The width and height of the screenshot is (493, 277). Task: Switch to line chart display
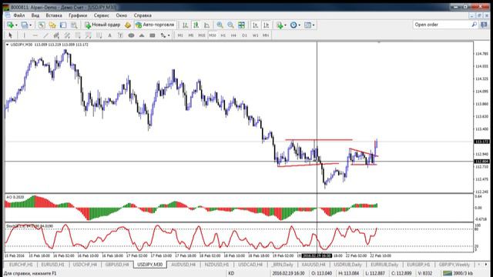pyautogui.click(x=206, y=25)
